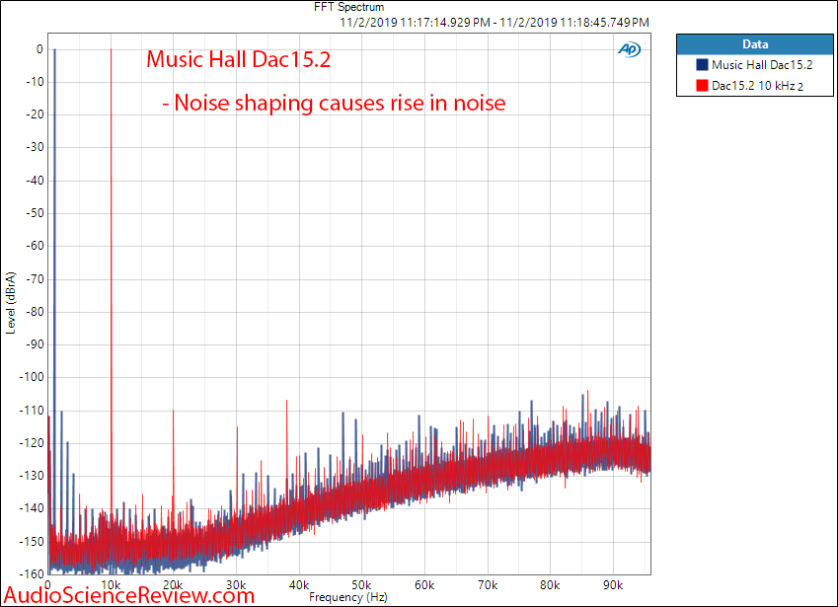838x607 pixels.
Task: Click the AP logo in the graph corner
Action: click(630, 49)
